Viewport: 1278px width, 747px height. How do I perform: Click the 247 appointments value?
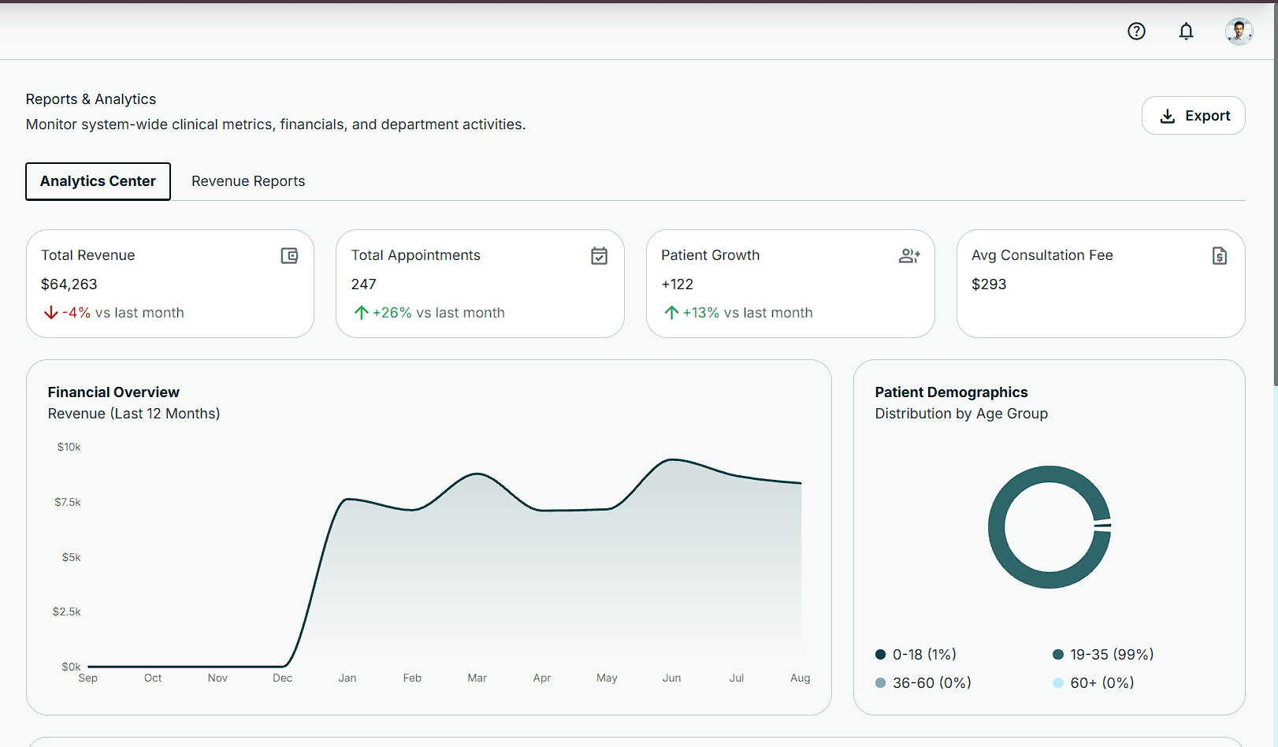point(363,284)
